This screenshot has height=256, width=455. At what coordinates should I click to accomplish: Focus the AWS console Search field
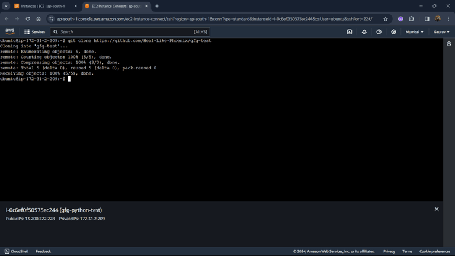[130, 32]
